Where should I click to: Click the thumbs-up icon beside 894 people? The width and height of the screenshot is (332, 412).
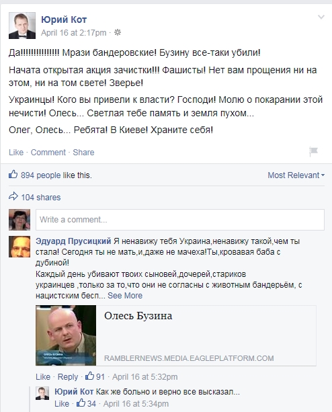(x=13, y=175)
